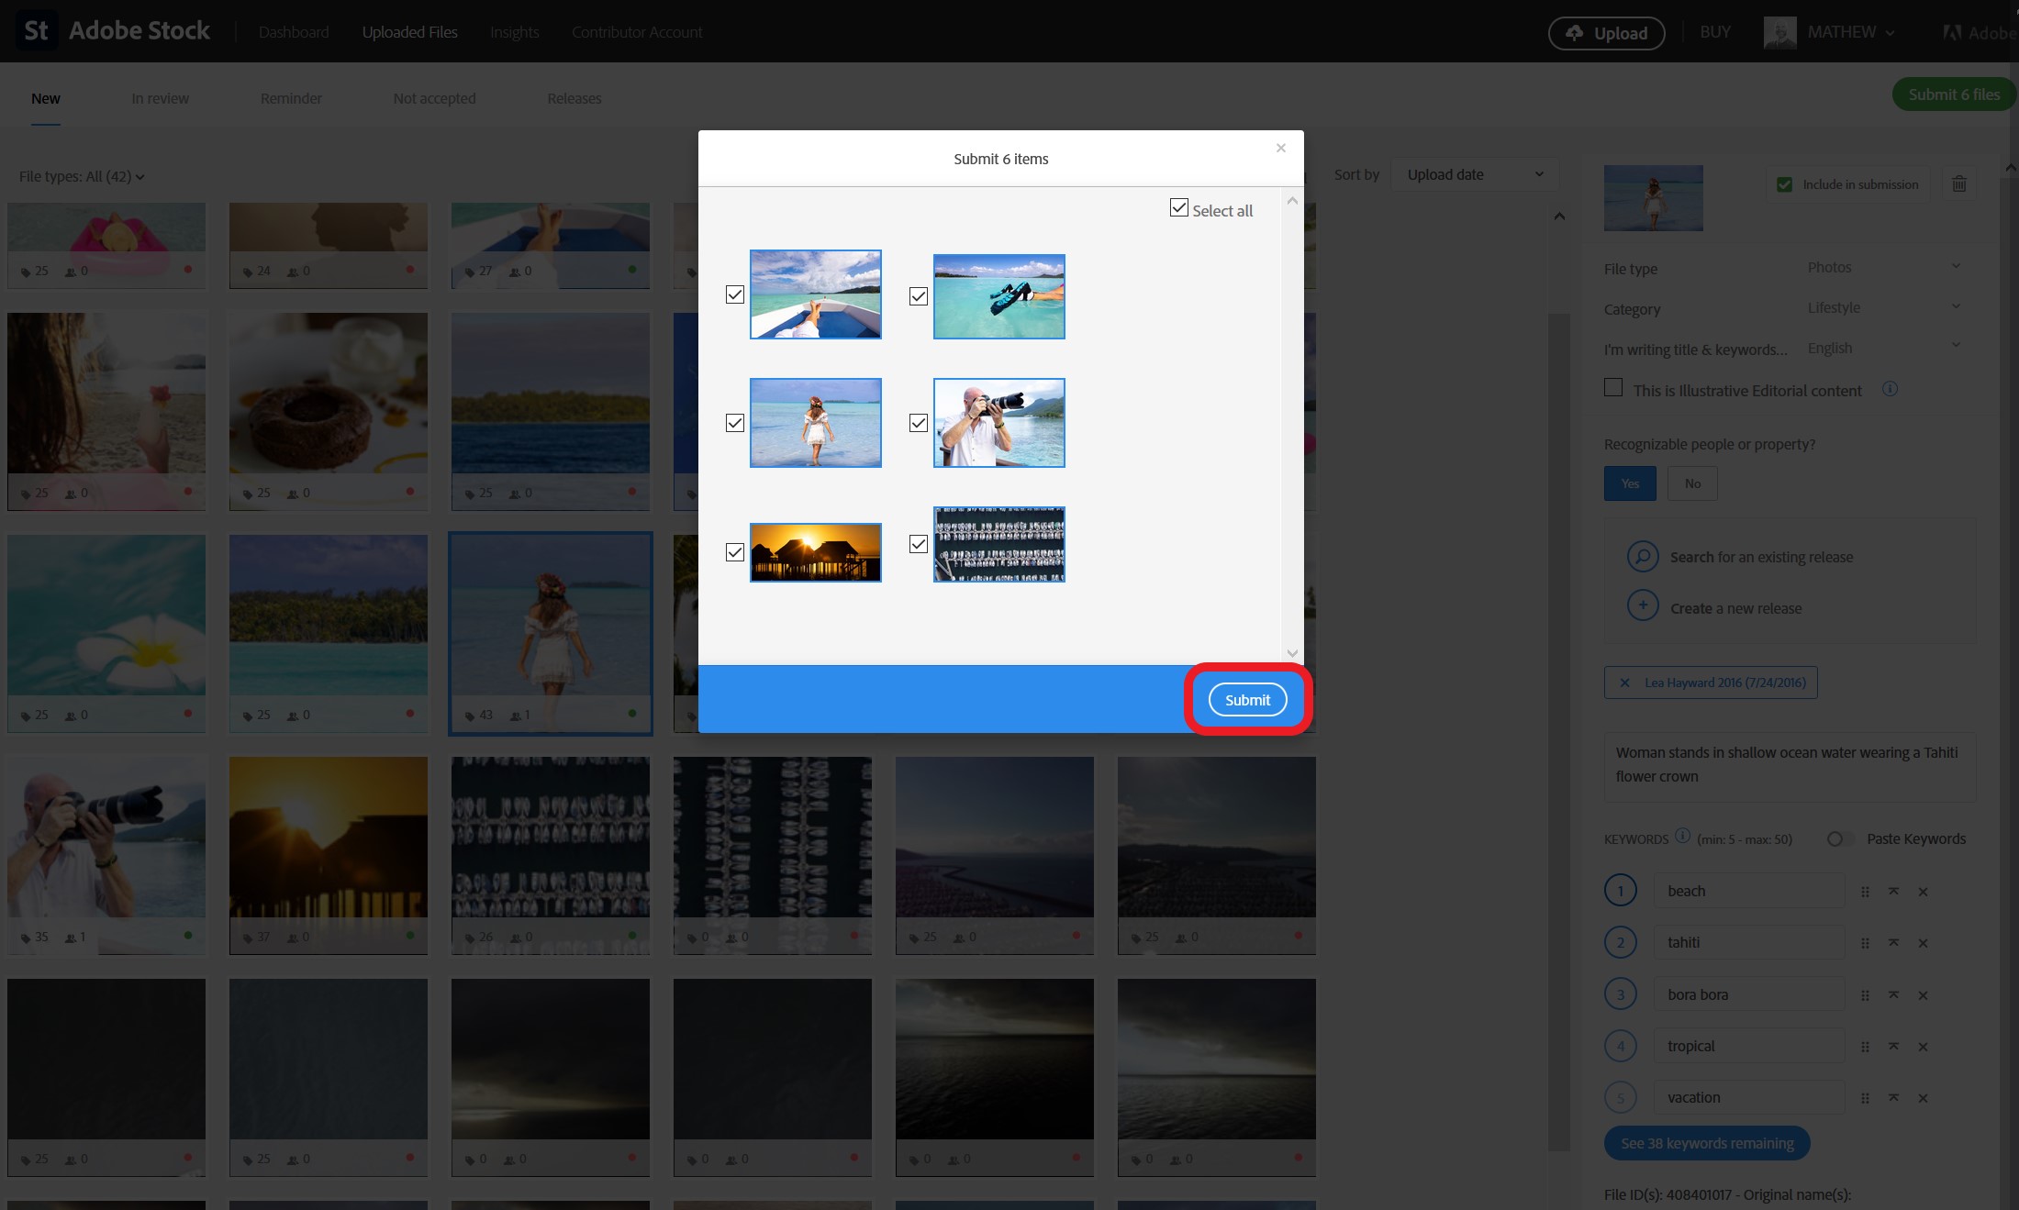Click the tahiti keyword input field
2019x1210 pixels.
(1749, 942)
